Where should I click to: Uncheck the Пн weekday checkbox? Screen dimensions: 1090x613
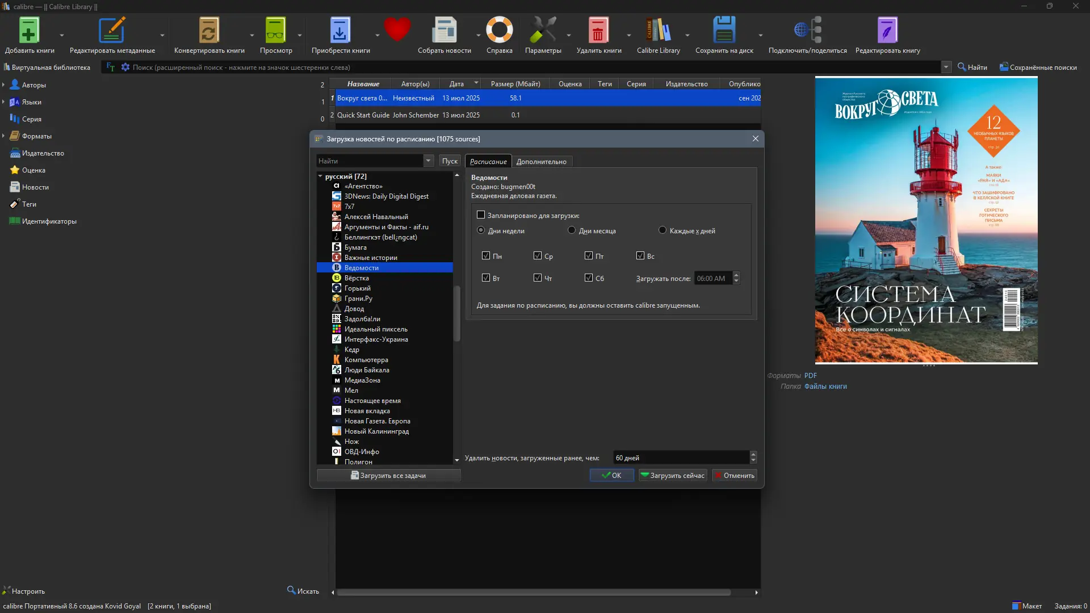pyautogui.click(x=486, y=256)
